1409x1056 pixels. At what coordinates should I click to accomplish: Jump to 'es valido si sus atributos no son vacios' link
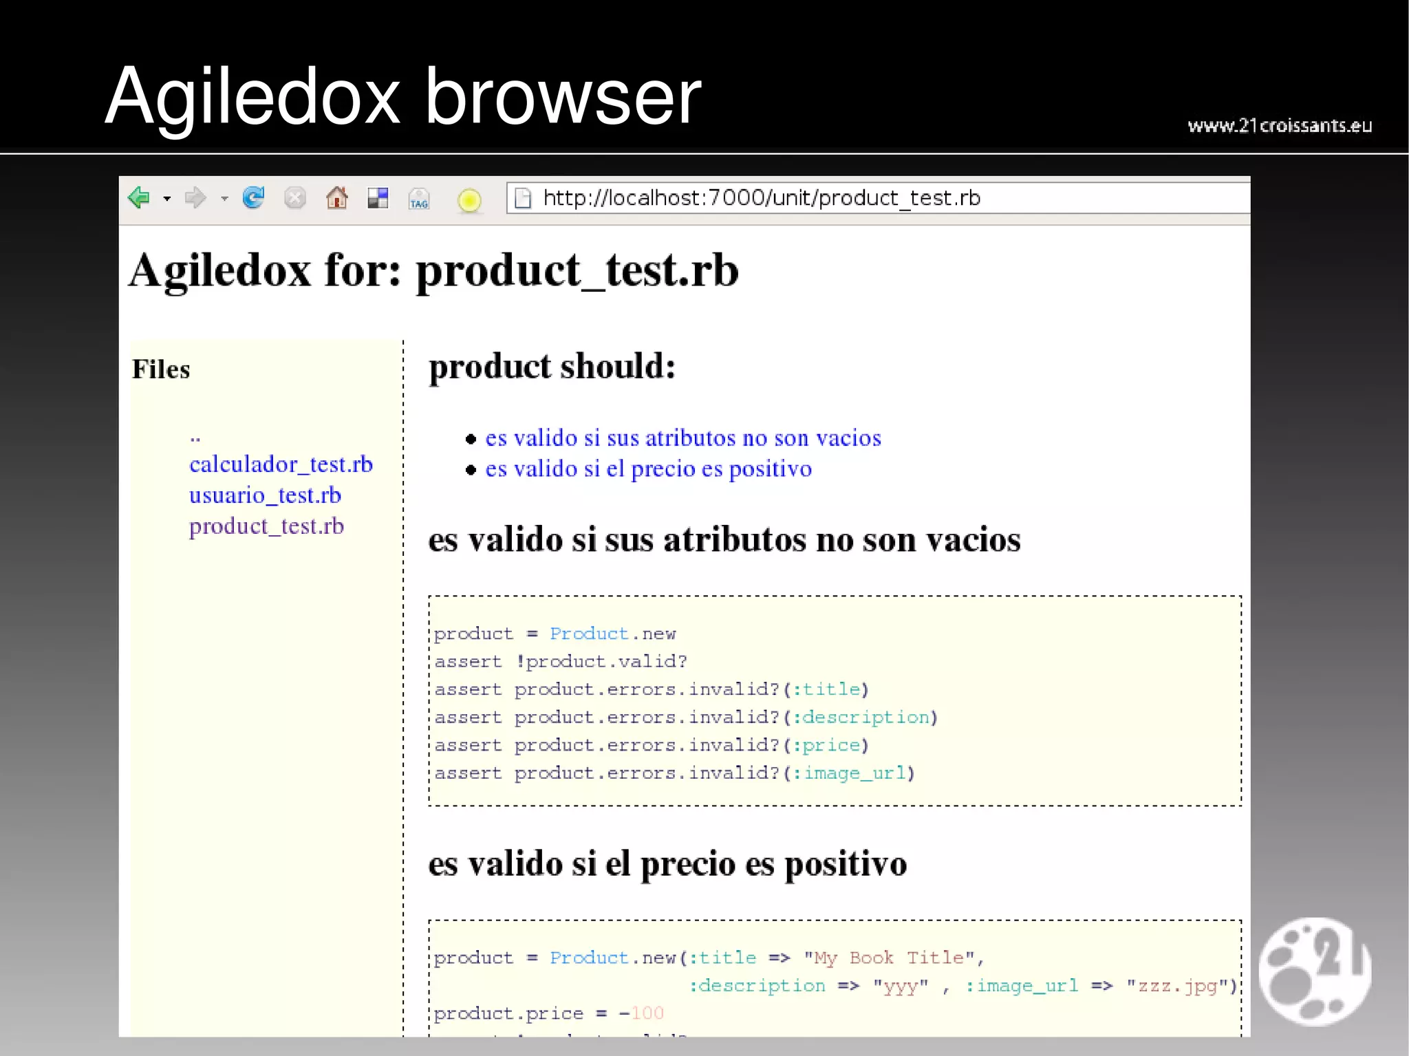point(683,438)
